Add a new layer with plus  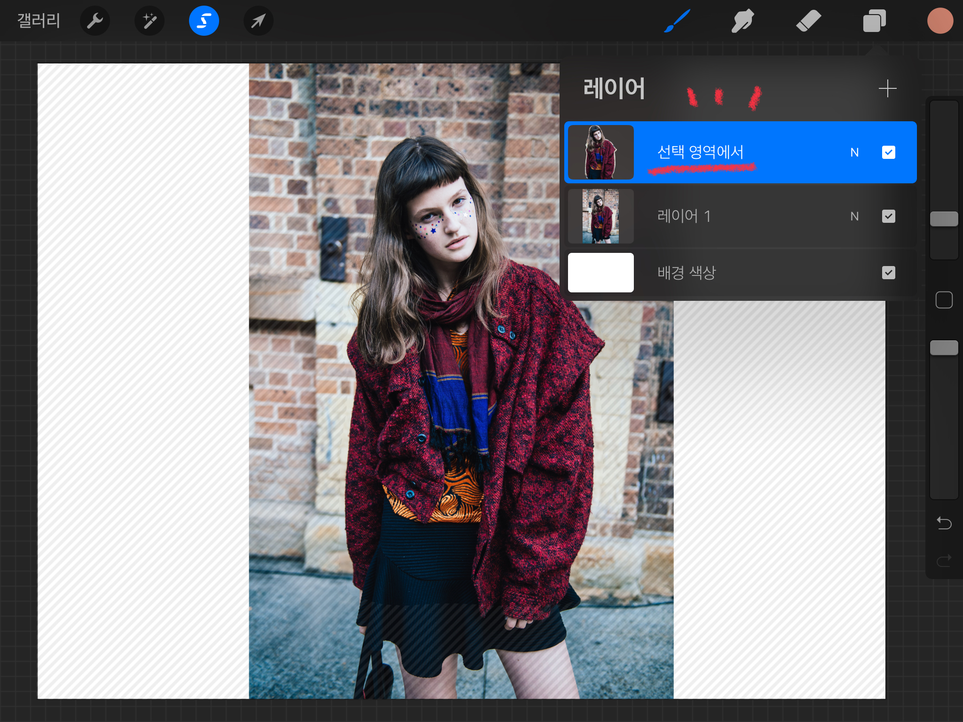[x=887, y=88]
